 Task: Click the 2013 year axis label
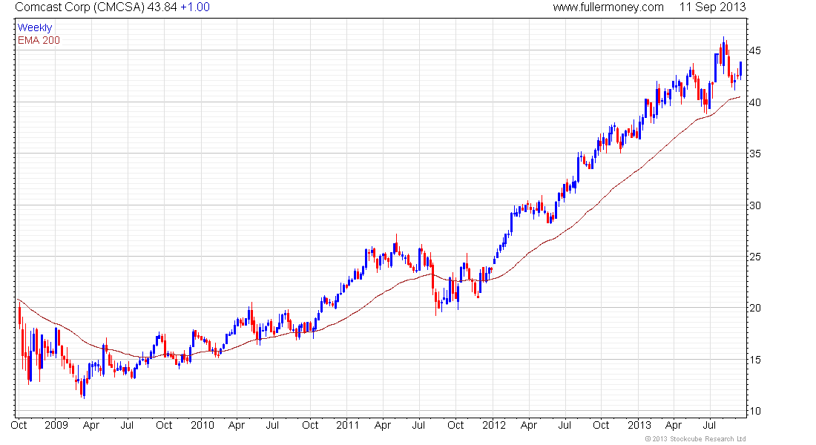pyautogui.click(x=639, y=425)
